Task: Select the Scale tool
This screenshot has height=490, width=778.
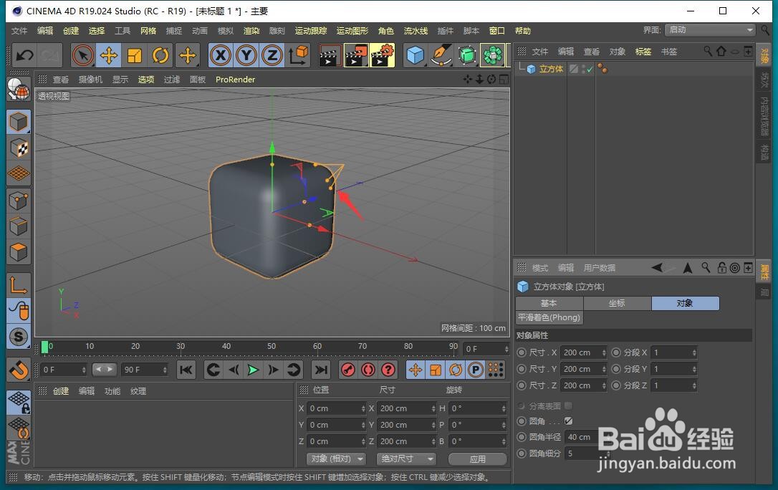Action: (136, 55)
